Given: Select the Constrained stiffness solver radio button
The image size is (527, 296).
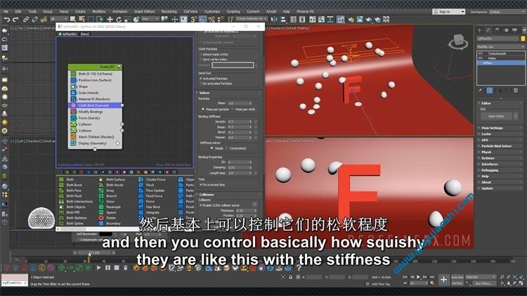Looking at the screenshot, I should point(227,148).
